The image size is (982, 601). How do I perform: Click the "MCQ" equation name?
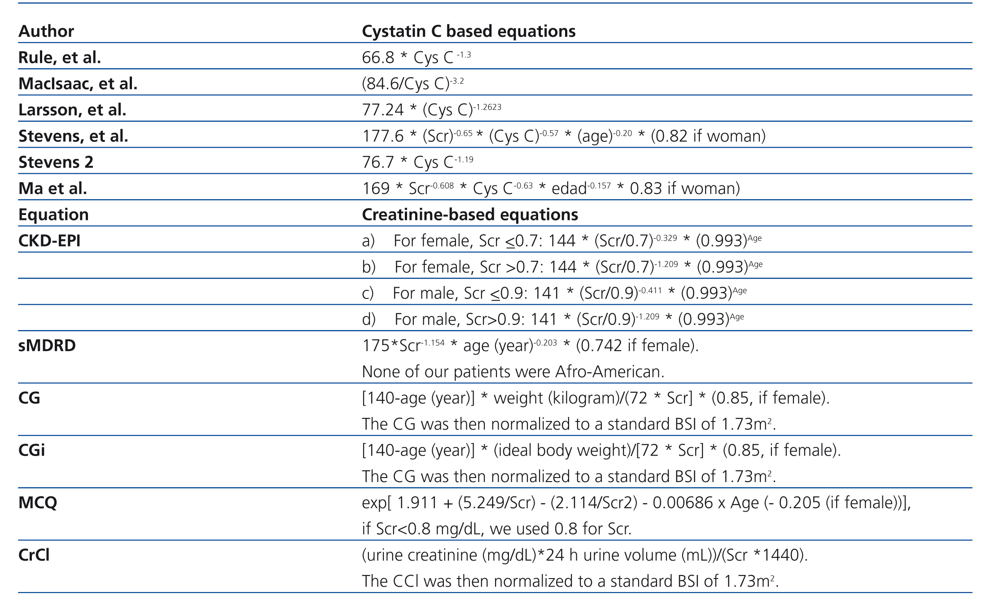pyautogui.click(x=38, y=503)
